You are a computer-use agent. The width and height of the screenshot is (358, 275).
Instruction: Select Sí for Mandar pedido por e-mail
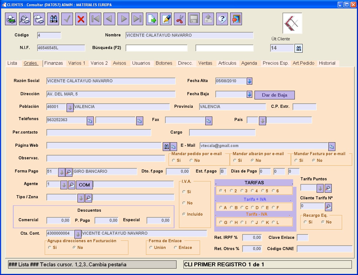coord(174,160)
